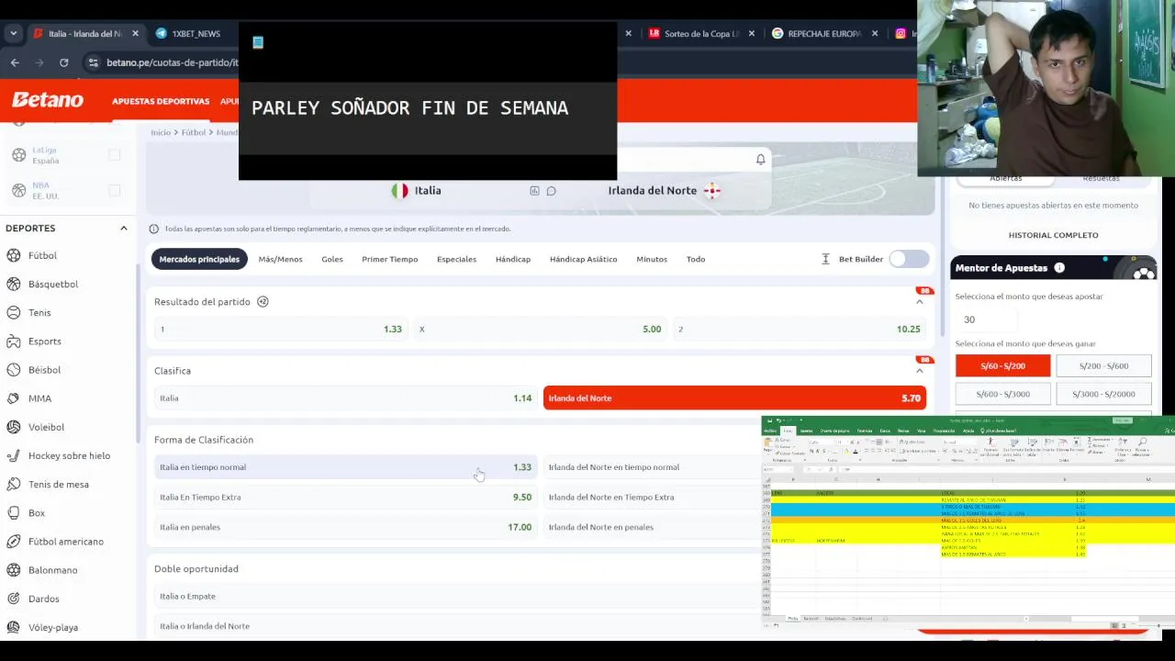The image size is (1175, 661).
Task: Click the browser reload button
Action: 63,62
